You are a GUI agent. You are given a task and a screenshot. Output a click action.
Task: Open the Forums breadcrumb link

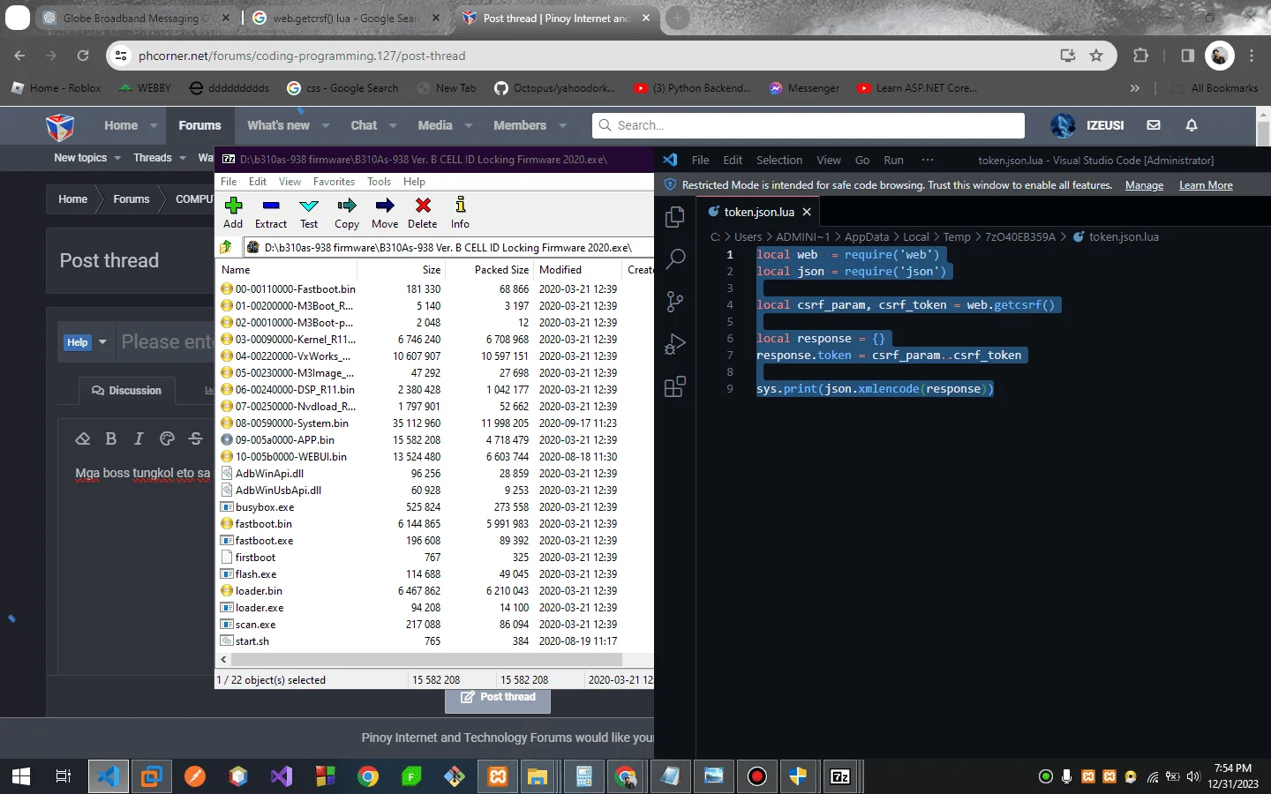pyautogui.click(x=132, y=199)
